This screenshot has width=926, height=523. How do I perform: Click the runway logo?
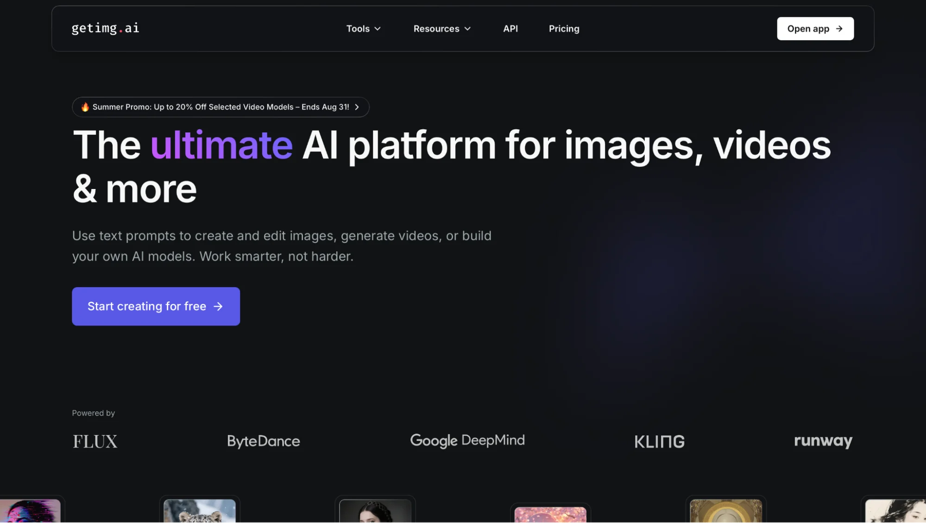tap(823, 441)
